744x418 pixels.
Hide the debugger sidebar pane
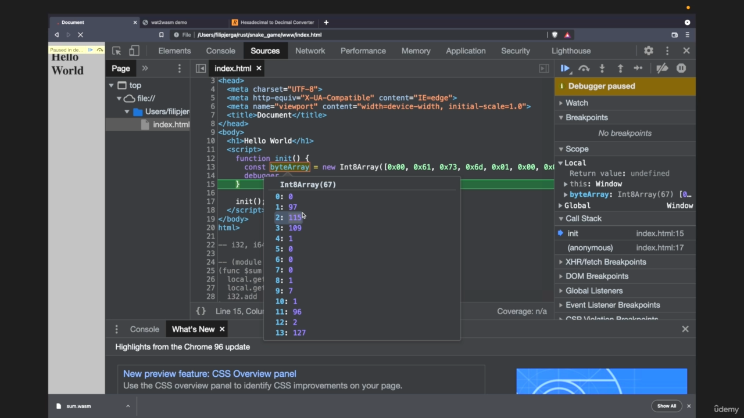tap(544, 69)
